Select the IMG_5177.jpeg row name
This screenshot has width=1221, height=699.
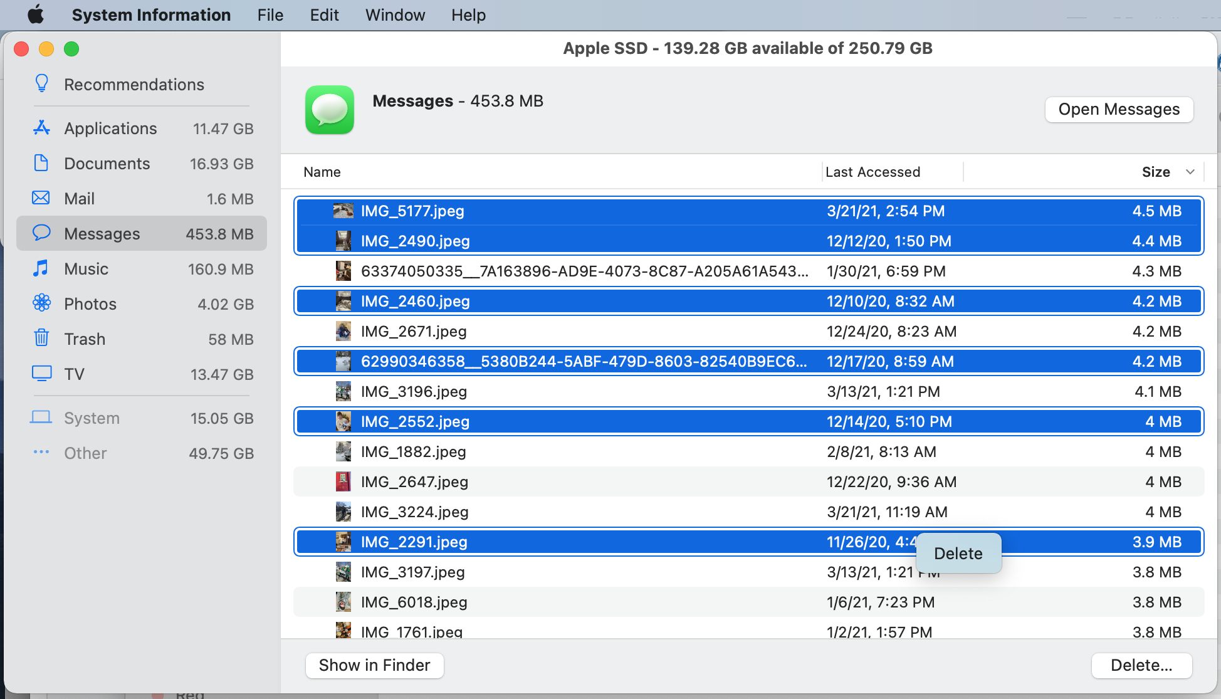click(412, 211)
